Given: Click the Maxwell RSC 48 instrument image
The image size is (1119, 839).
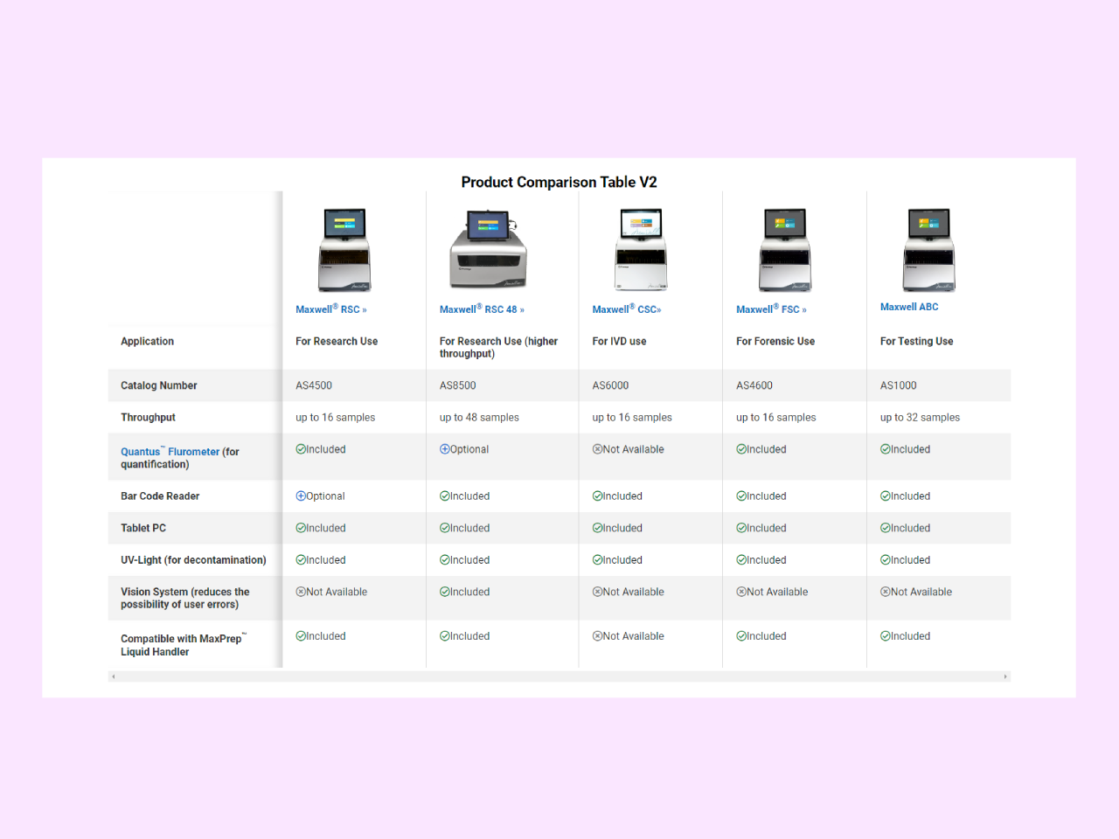Looking at the screenshot, I should tap(487, 249).
